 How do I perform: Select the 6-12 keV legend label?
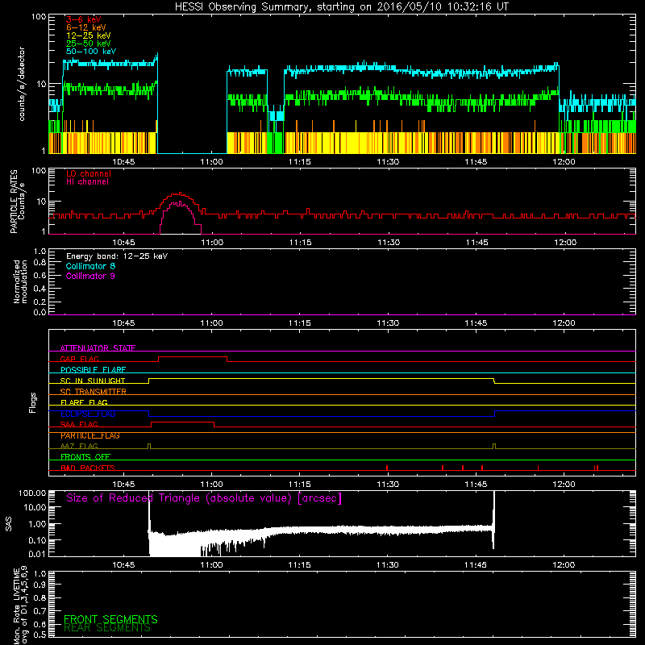click(x=86, y=27)
